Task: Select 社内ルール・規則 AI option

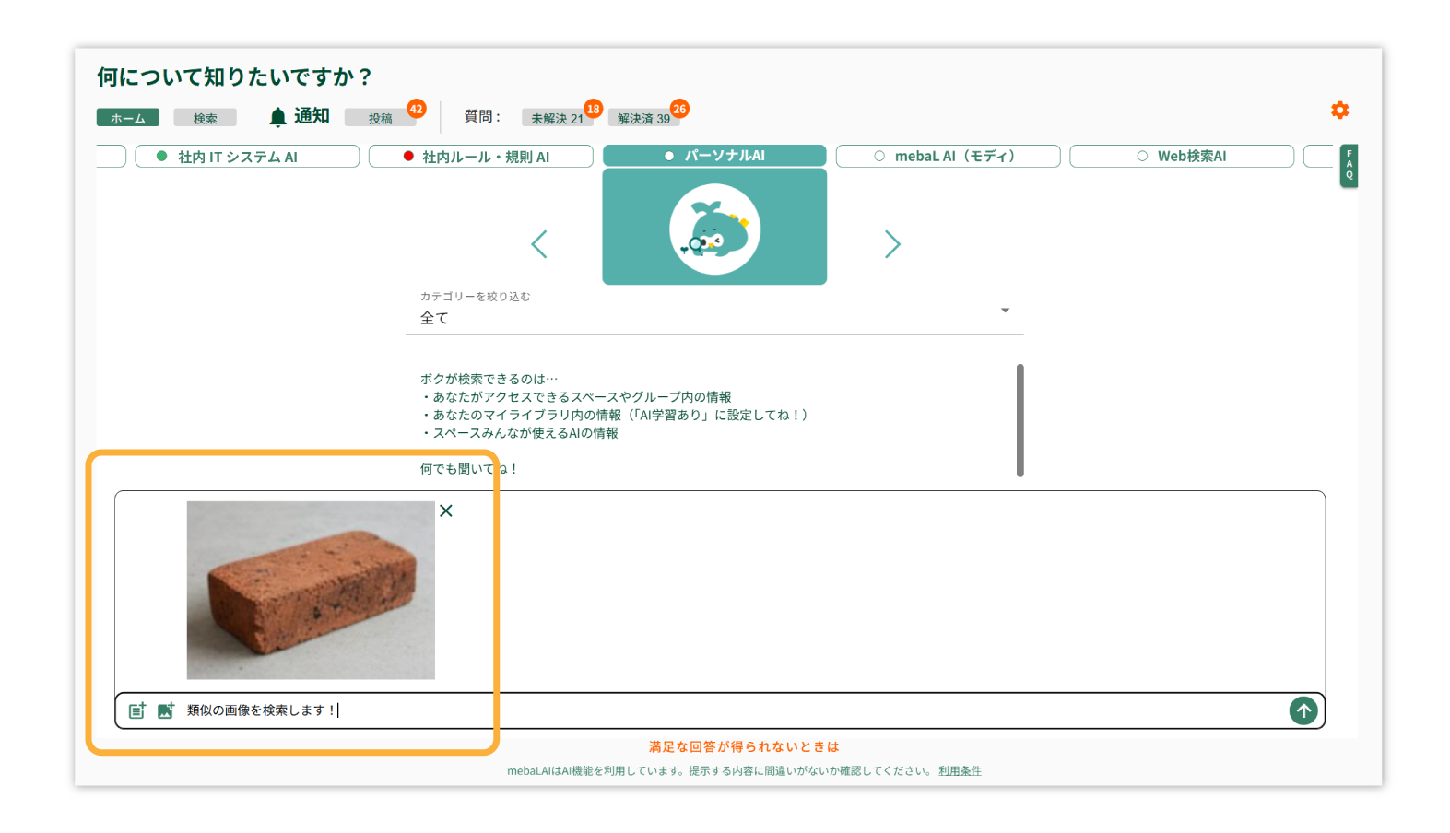Action: tap(480, 157)
